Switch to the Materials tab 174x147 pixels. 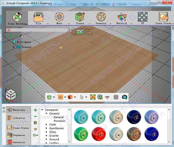(18, 110)
